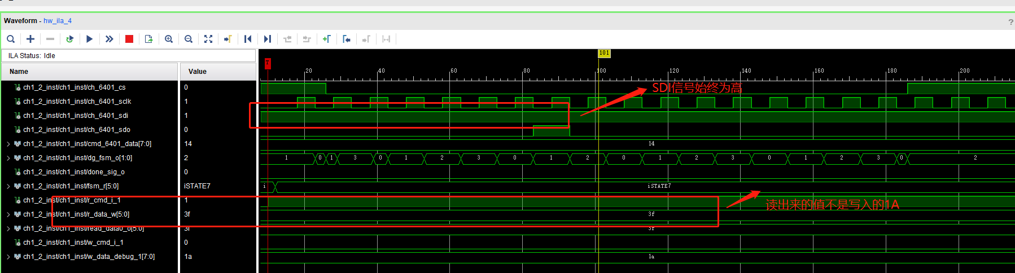1015x273 pixels.
Task: Zoom in on the waveform
Action: 169,39
